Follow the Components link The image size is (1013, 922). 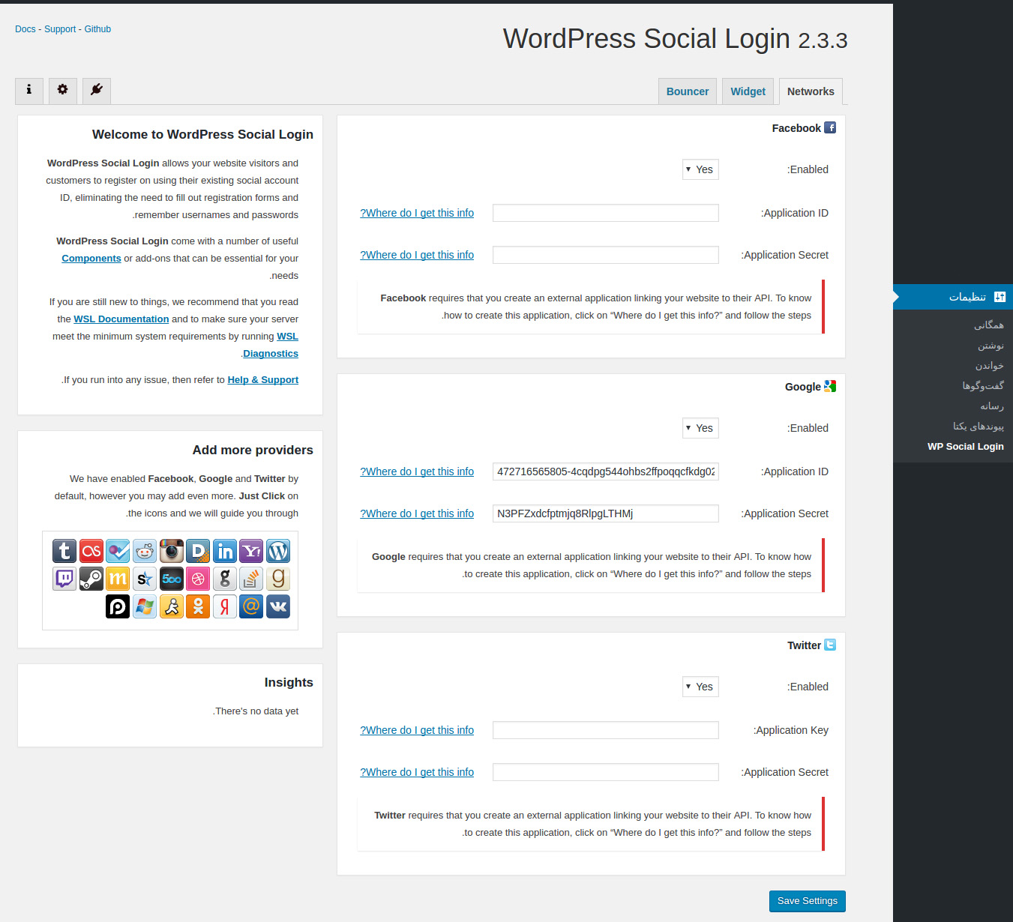click(91, 258)
